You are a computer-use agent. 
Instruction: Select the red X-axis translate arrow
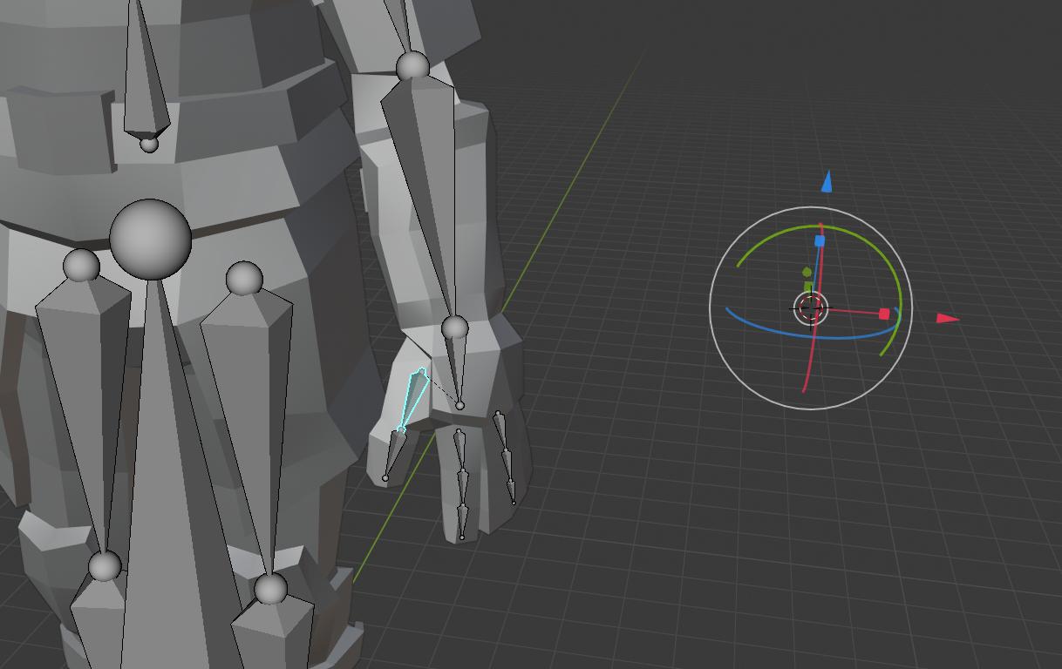point(947,319)
